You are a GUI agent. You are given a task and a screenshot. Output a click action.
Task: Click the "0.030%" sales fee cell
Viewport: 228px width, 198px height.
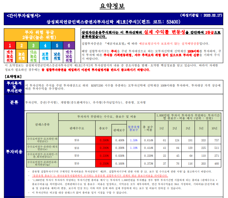pos(120,156)
